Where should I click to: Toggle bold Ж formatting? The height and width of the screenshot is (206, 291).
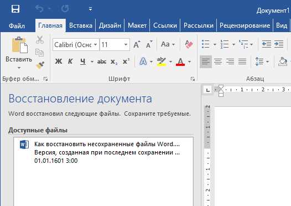tap(59, 61)
